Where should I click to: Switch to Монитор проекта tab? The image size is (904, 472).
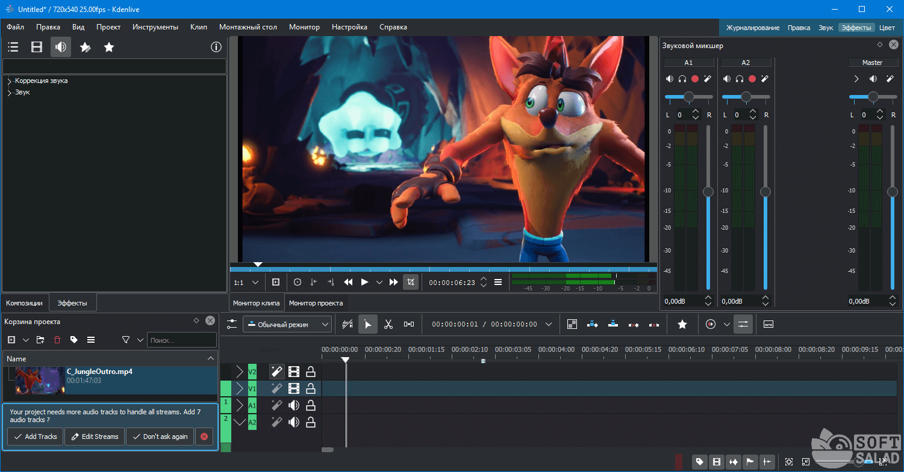[316, 303]
